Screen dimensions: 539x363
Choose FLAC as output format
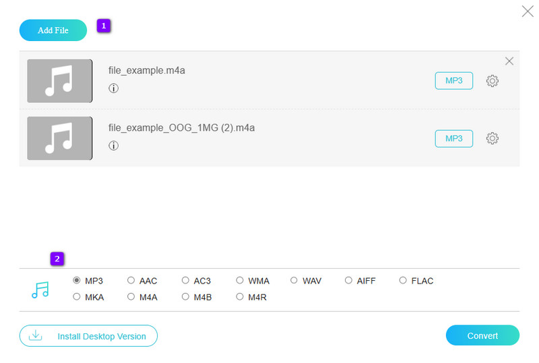pos(403,281)
